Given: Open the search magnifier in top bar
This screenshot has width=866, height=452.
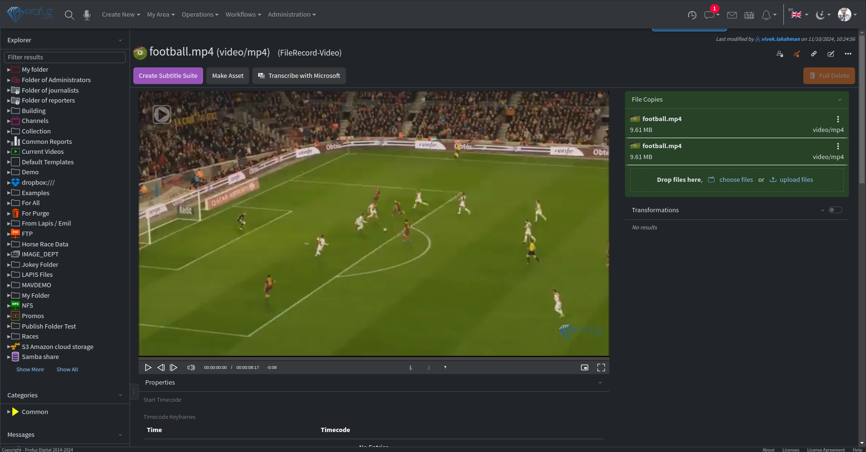Looking at the screenshot, I should 69,15.
